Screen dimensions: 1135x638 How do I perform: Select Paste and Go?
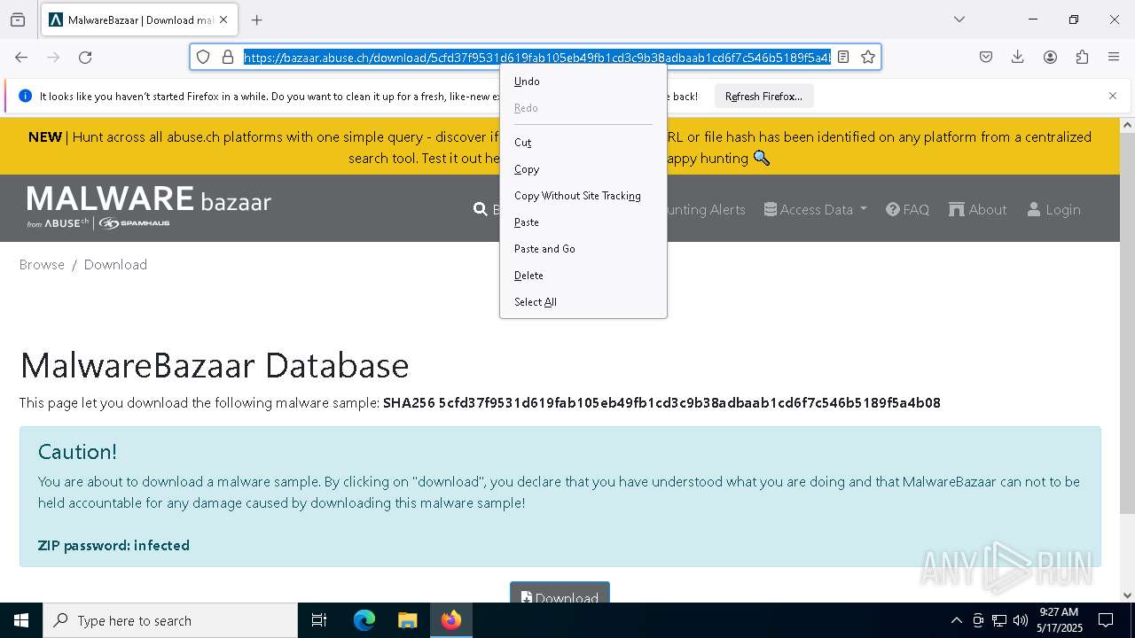(x=583, y=249)
